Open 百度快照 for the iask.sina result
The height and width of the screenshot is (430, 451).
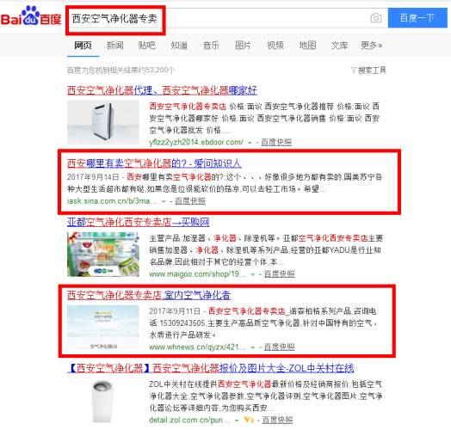(190, 201)
